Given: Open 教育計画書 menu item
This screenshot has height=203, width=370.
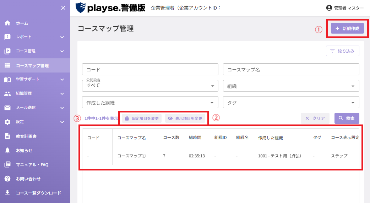Looking at the screenshot, I should [35, 136].
